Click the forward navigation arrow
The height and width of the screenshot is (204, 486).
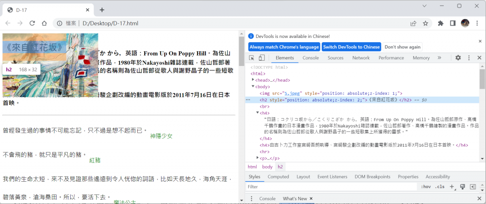[20, 23]
